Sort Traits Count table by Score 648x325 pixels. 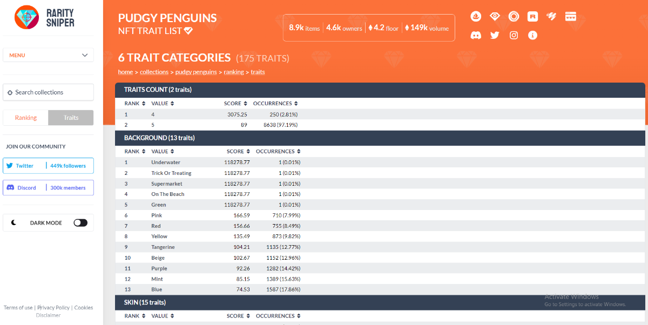pyautogui.click(x=235, y=103)
